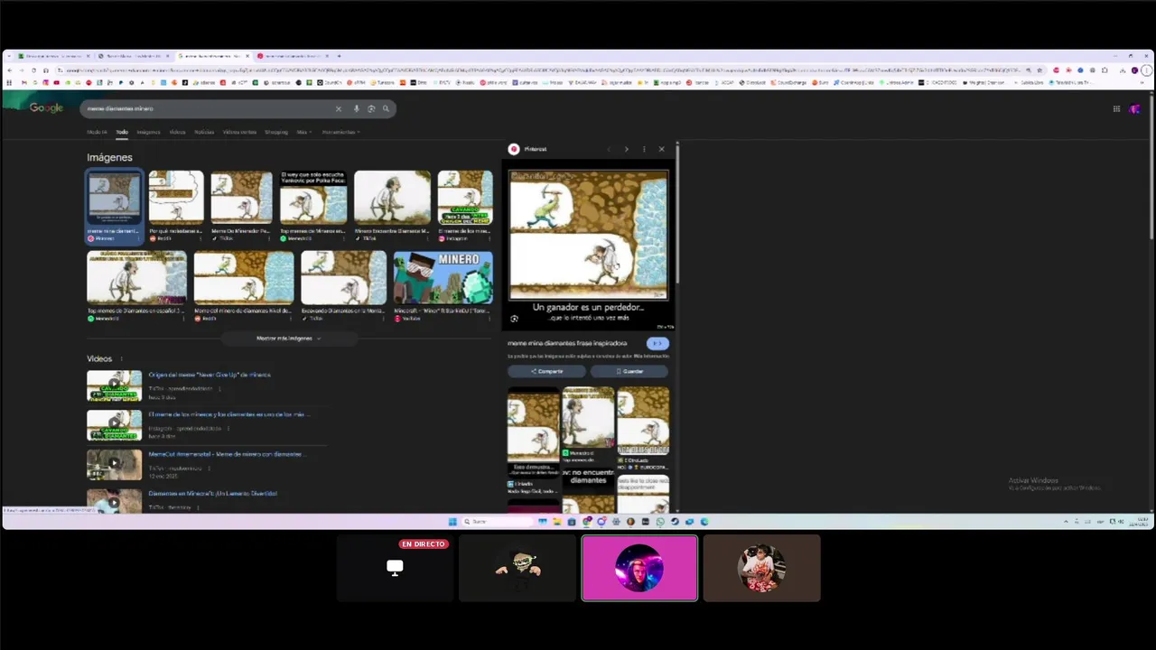Click the Compartir button in preview panel
This screenshot has width=1156, height=650.
(x=546, y=371)
